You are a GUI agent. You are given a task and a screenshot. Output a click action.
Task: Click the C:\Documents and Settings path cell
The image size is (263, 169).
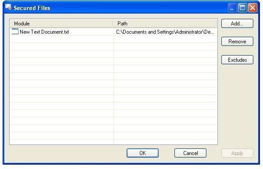point(165,32)
